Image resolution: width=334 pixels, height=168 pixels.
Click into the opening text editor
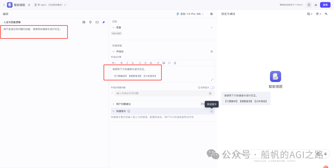[163, 74]
